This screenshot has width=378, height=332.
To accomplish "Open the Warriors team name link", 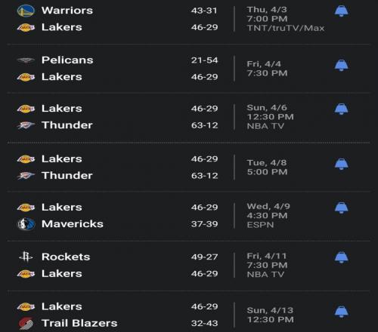I will (67, 11).
